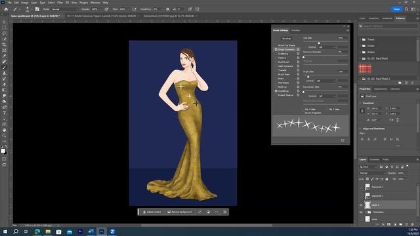Viewport: 420px width, 236px height.
Task: Click the layer style fx icon
Action: (x=383, y=224)
